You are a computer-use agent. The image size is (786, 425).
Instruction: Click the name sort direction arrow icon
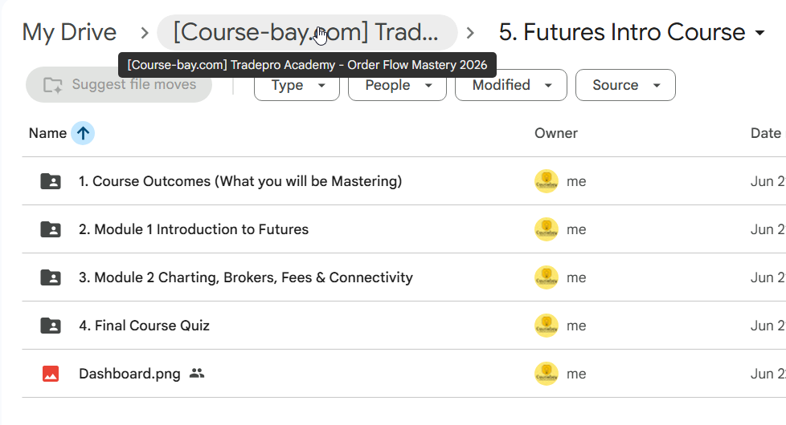point(83,133)
